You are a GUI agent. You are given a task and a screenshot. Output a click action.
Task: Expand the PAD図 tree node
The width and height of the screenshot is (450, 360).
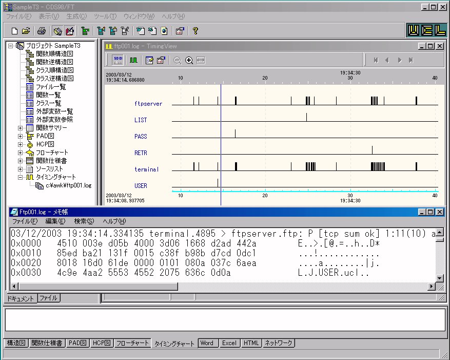click(x=21, y=136)
